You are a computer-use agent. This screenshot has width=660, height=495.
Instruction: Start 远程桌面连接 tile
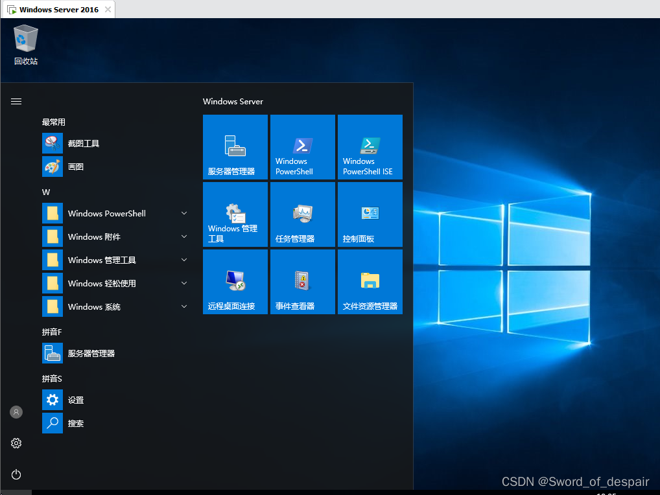[235, 282]
